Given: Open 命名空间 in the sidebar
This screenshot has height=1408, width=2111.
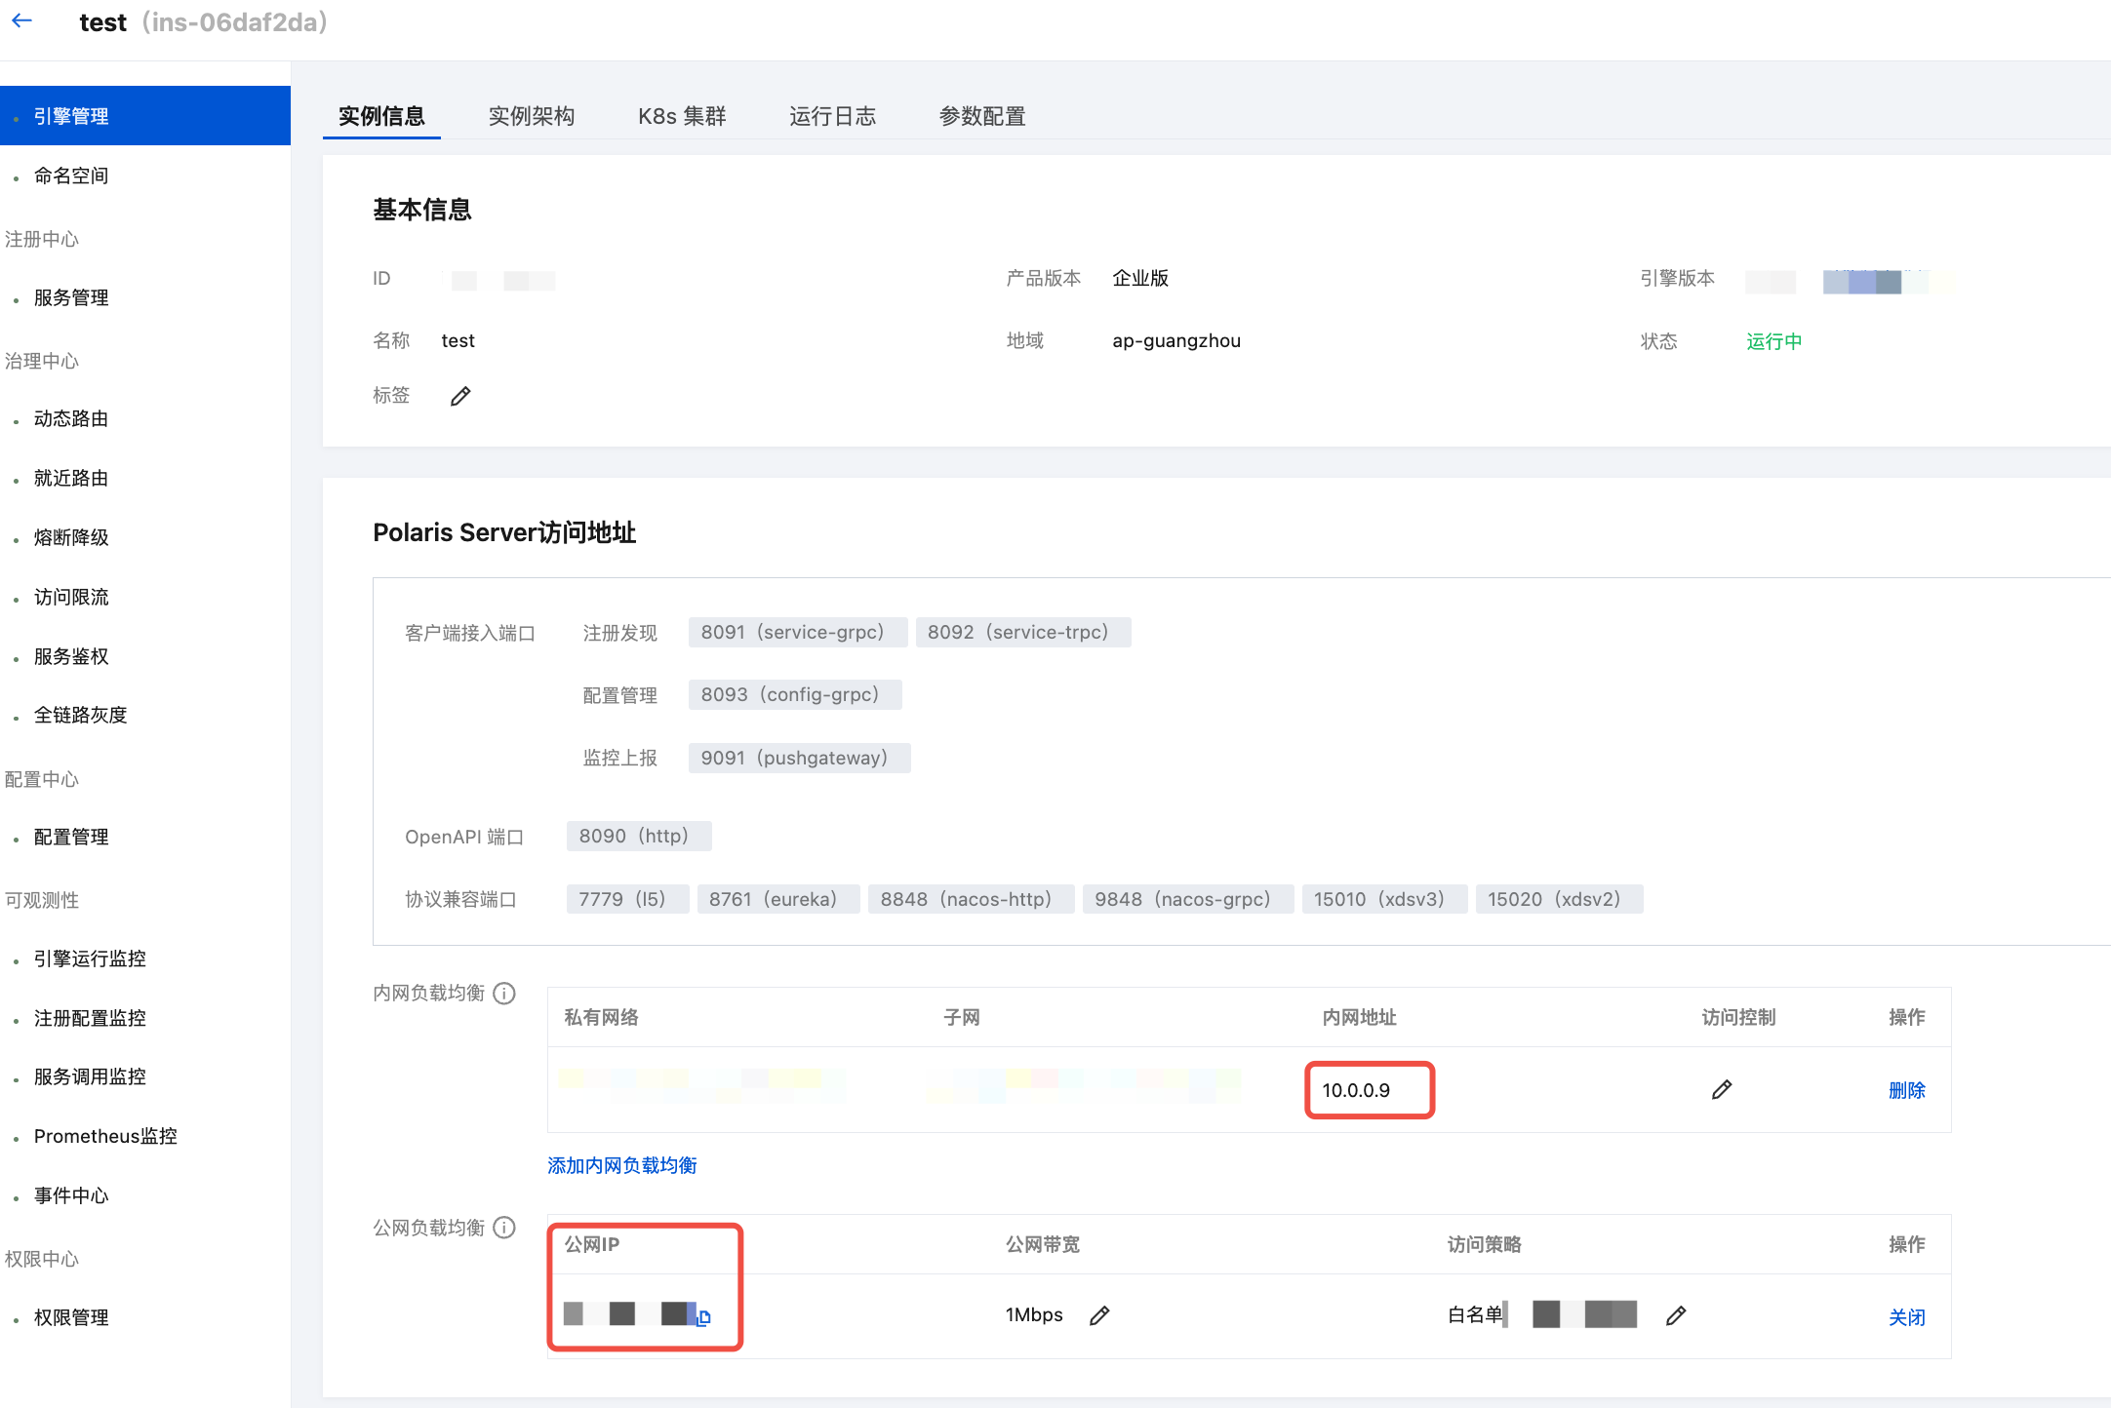Looking at the screenshot, I should (x=71, y=176).
